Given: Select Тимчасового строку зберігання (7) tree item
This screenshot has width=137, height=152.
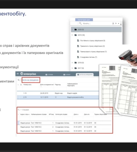Looking at the screenshot, I should coord(93,52).
